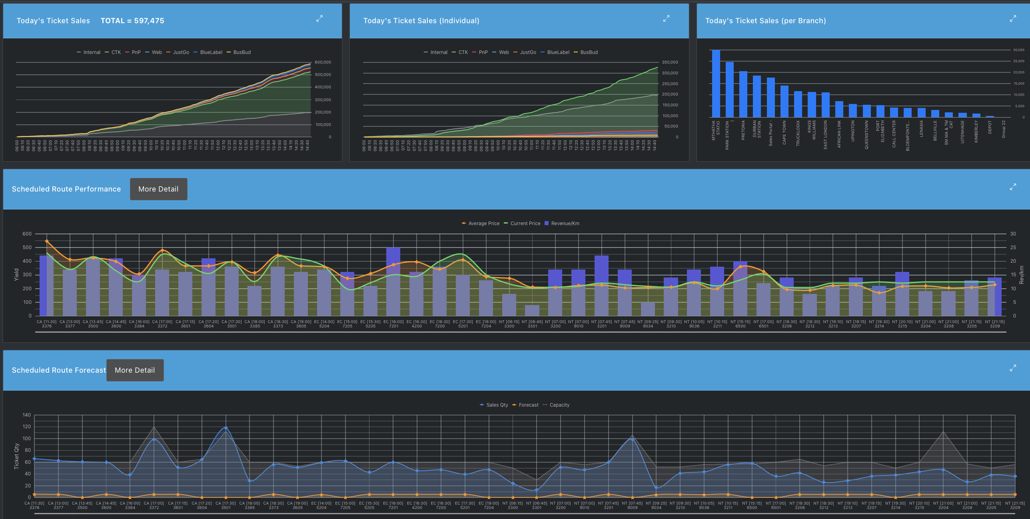Toggle Average Price legend item
Screen dimensions: 1030x519
(483, 224)
